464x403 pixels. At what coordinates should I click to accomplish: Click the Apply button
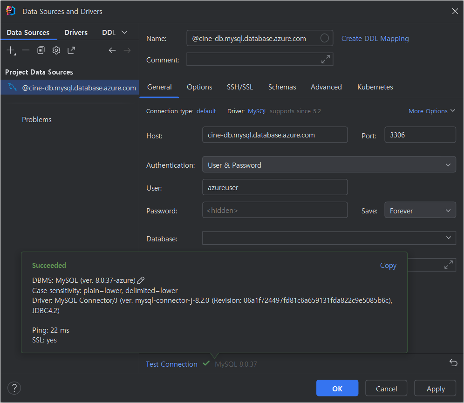pyautogui.click(x=435, y=388)
